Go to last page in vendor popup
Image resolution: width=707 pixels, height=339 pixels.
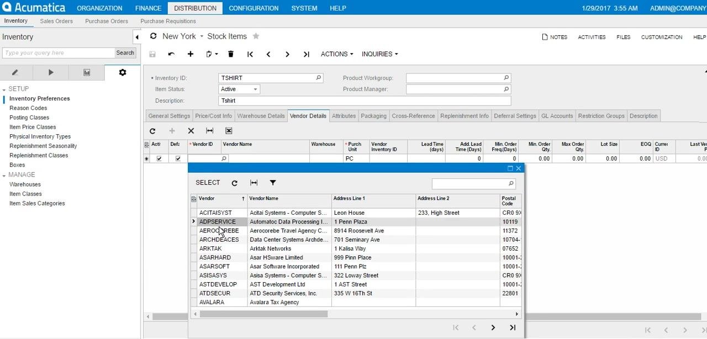pos(513,327)
